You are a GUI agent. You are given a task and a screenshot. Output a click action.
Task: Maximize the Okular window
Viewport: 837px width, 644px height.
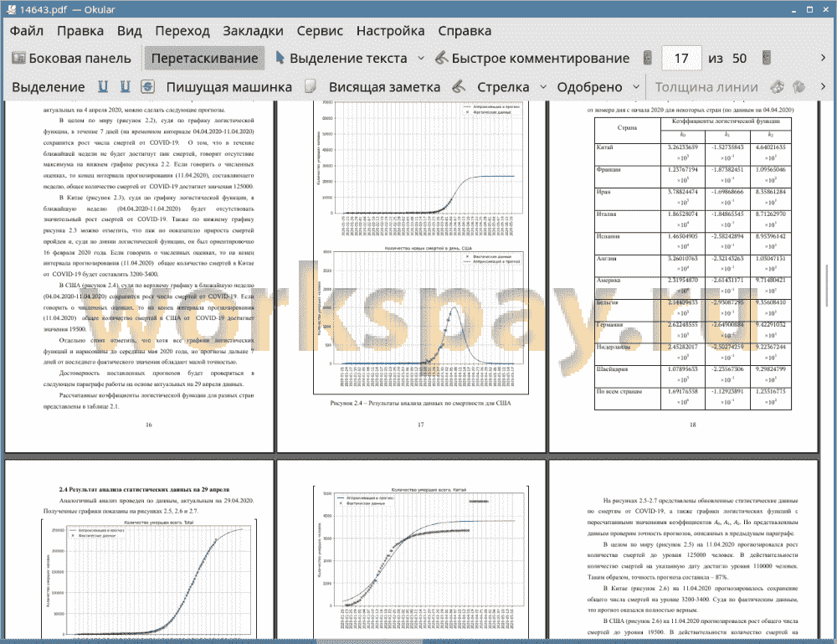(809, 9)
